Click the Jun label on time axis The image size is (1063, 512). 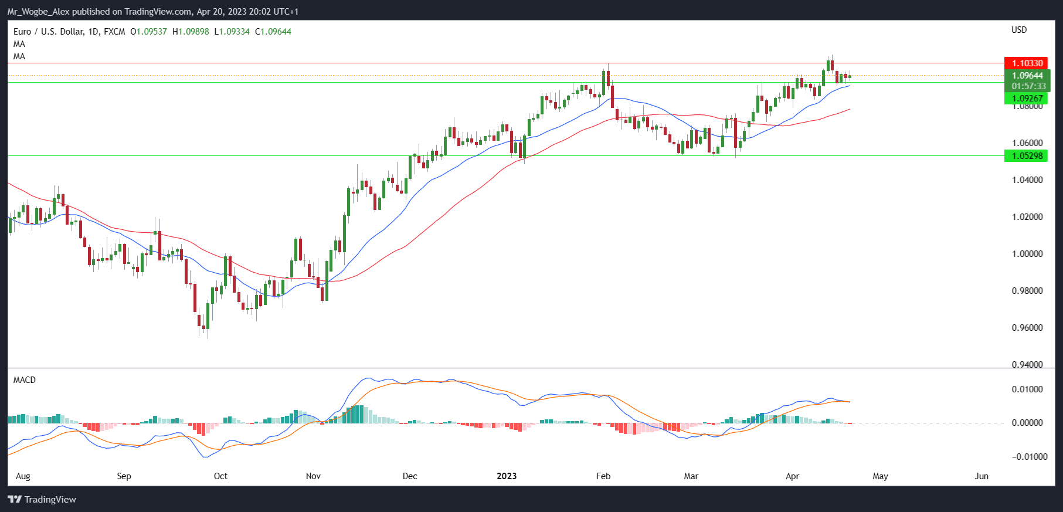click(982, 476)
